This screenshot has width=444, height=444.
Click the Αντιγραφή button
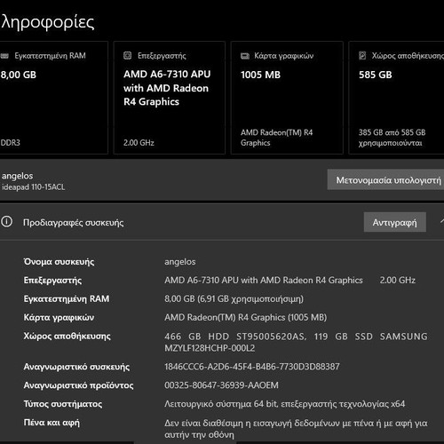click(395, 222)
